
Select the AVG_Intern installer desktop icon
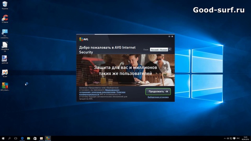5,87
